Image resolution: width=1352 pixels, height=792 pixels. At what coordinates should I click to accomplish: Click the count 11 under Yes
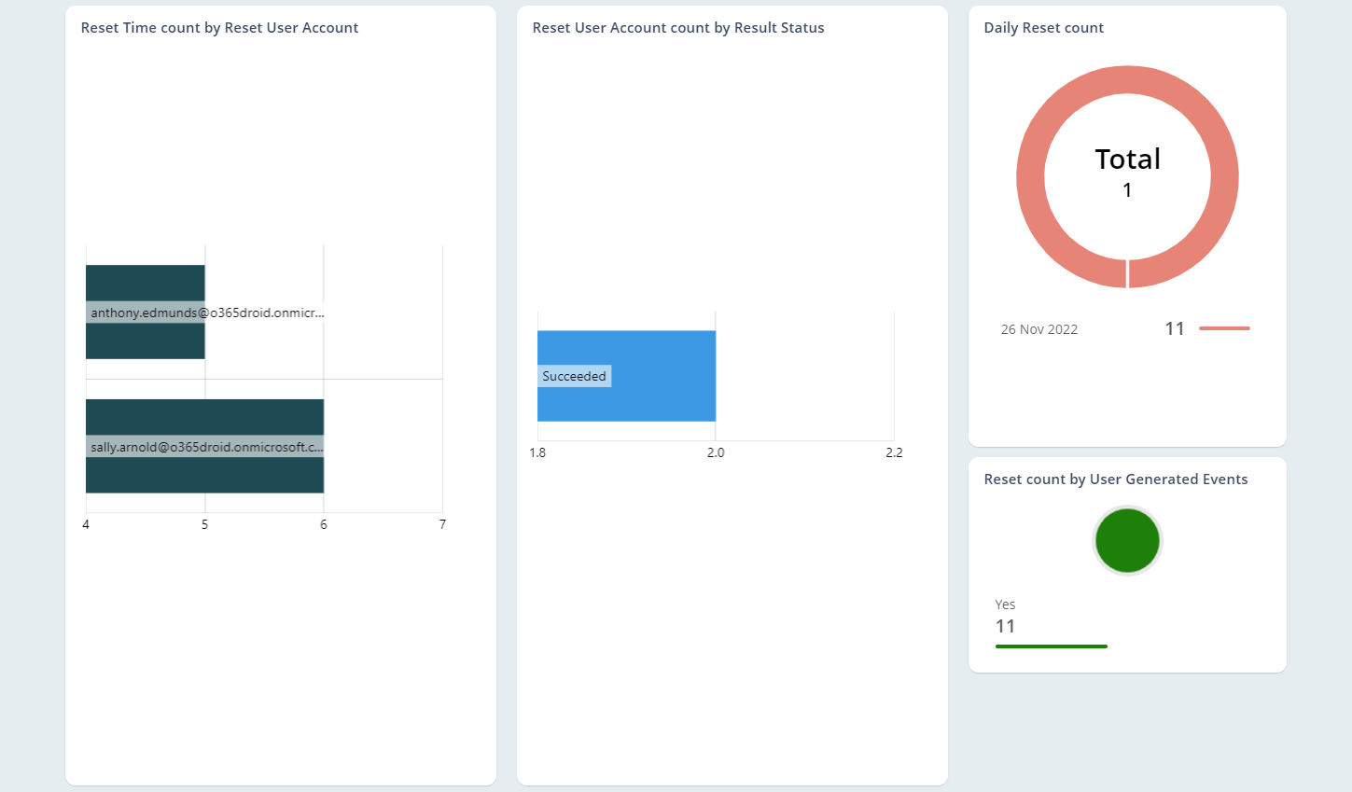tap(1005, 626)
